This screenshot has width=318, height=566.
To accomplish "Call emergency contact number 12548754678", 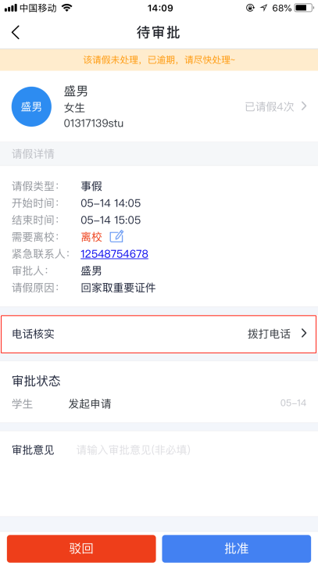I will tap(114, 254).
